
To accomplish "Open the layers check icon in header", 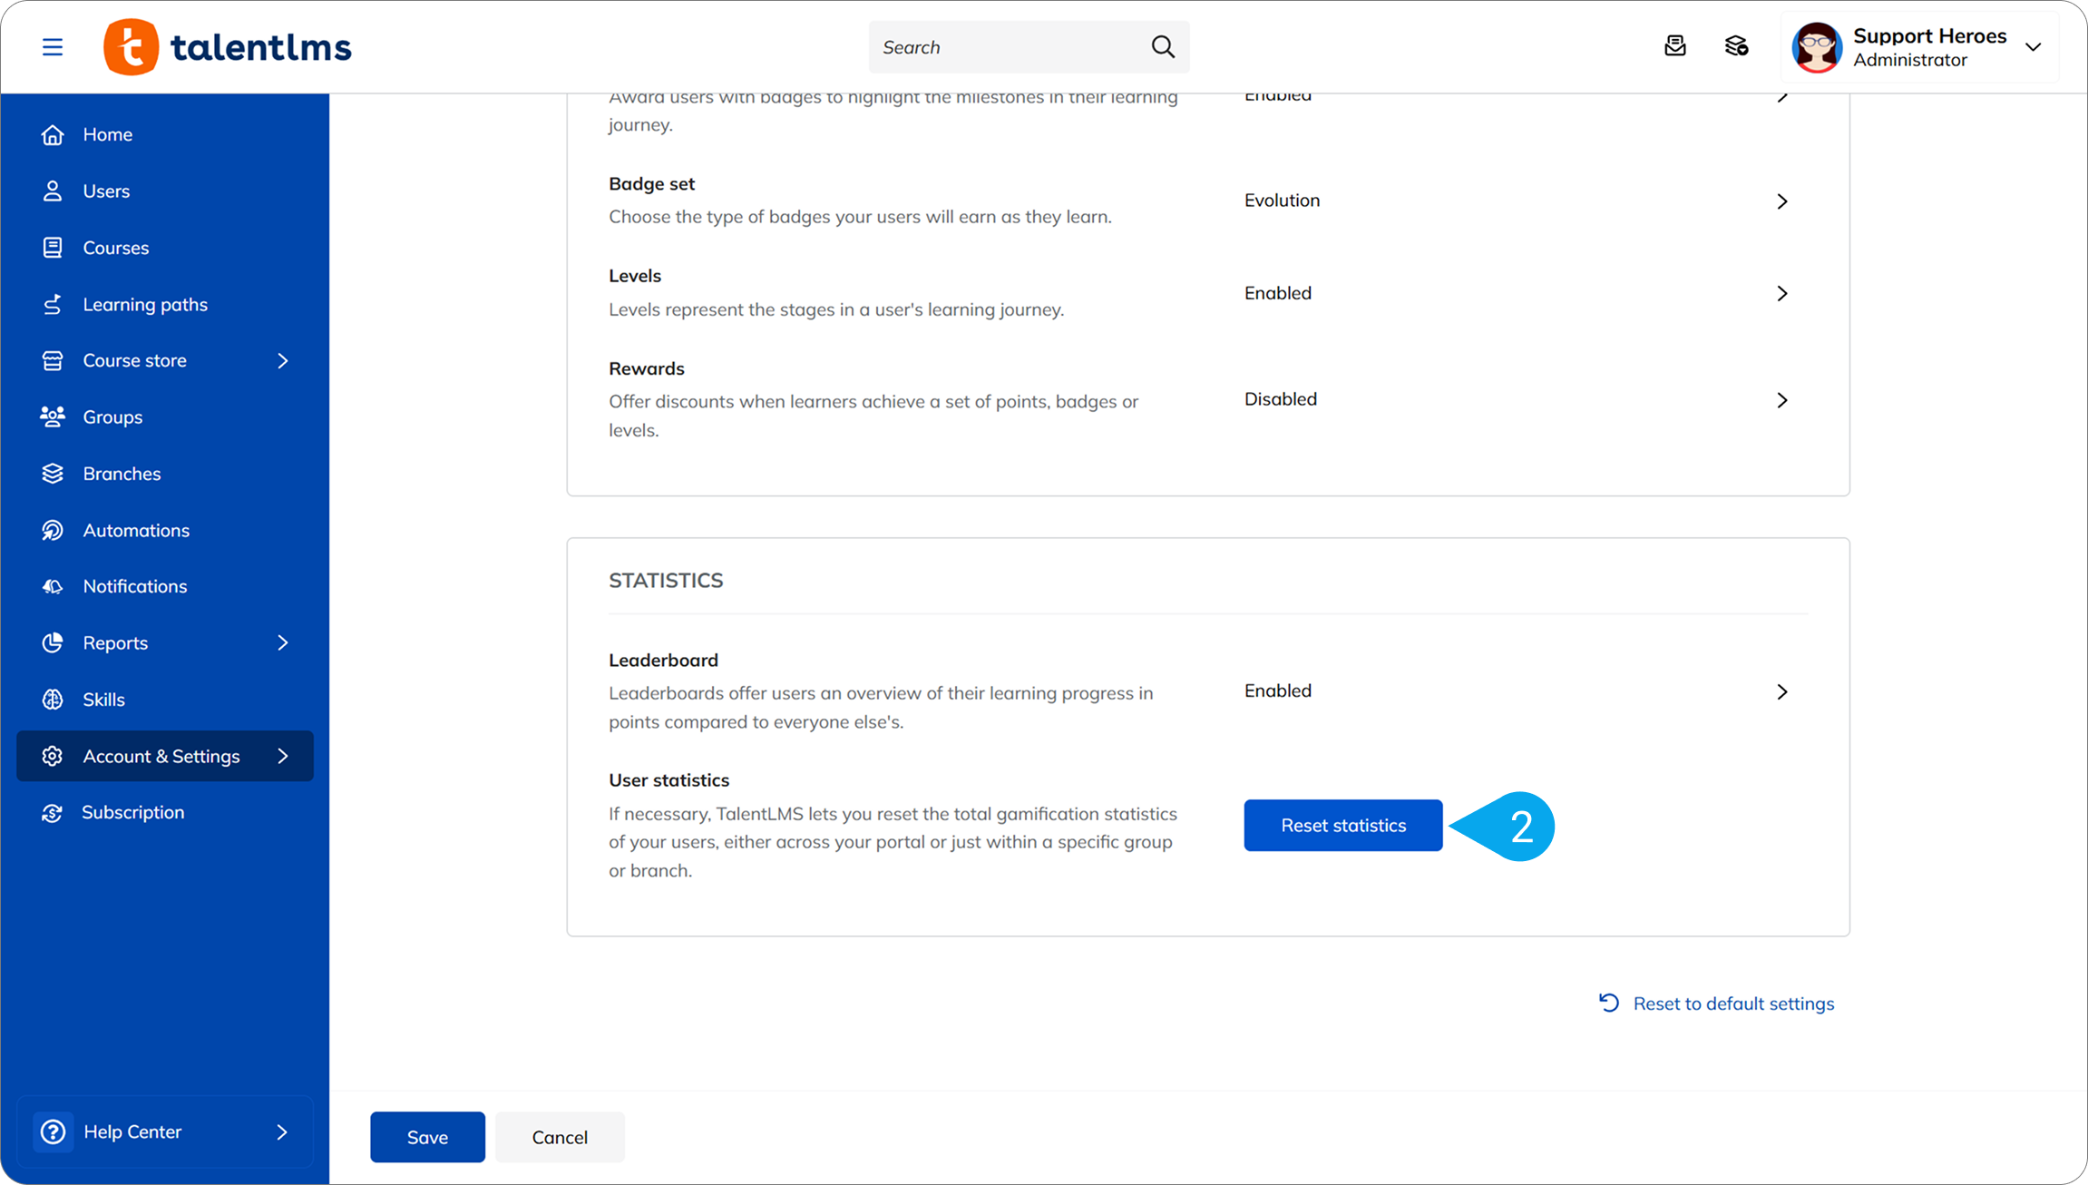I will 1736,46.
